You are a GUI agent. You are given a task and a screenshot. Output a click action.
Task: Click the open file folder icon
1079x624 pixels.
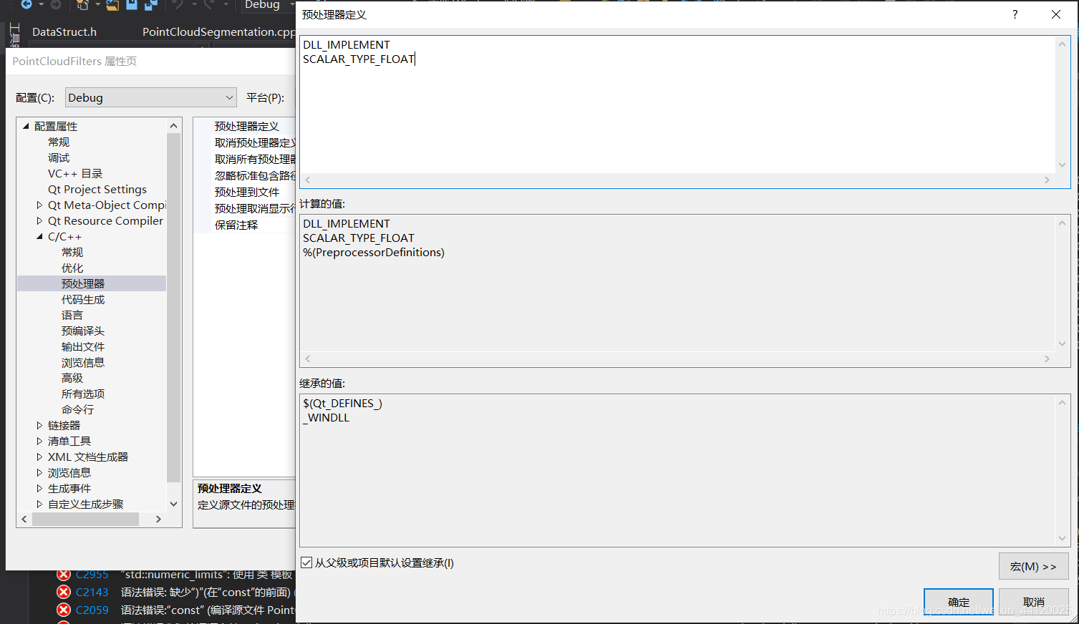click(112, 5)
